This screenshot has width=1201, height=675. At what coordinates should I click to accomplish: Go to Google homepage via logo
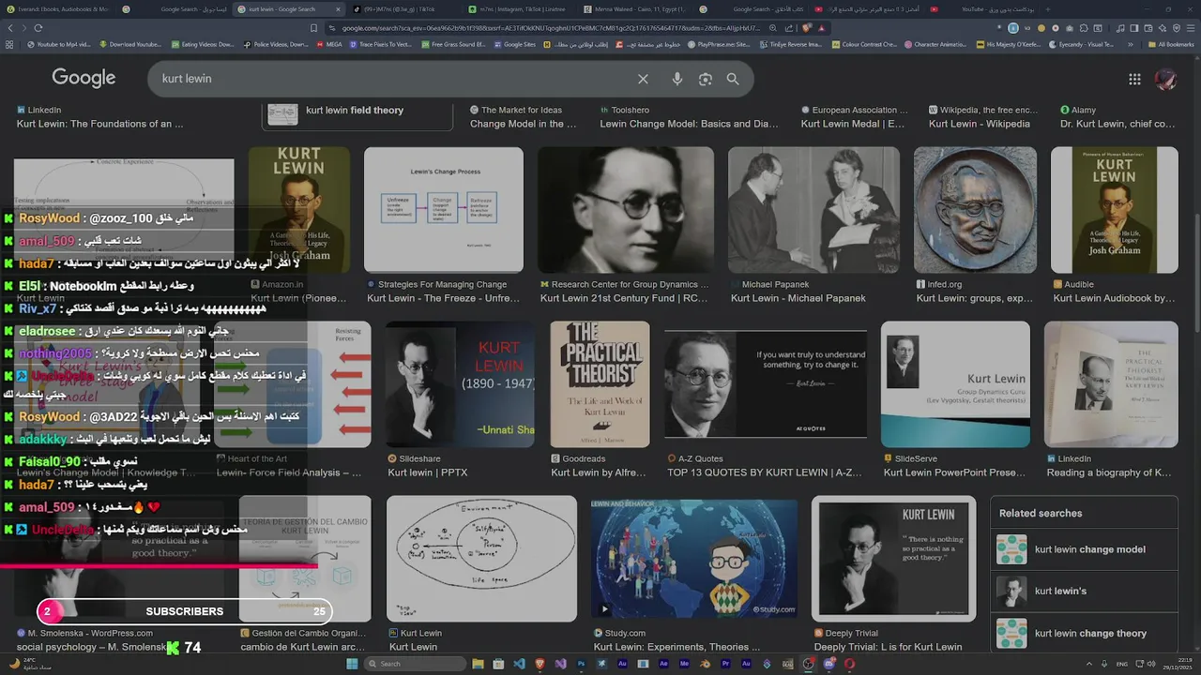click(x=84, y=79)
